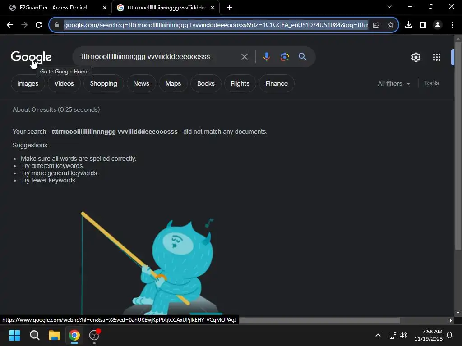Open Chrome three-dot menu
Image resolution: width=462 pixels, height=346 pixels.
coord(452,25)
